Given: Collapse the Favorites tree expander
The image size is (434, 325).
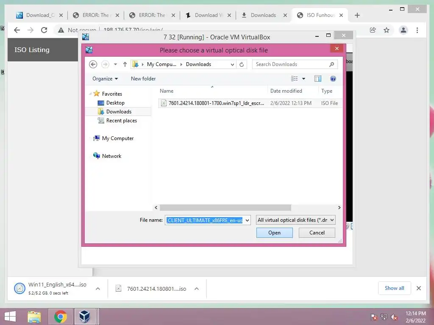Looking at the screenshot, I should click(x=90, y=94).
